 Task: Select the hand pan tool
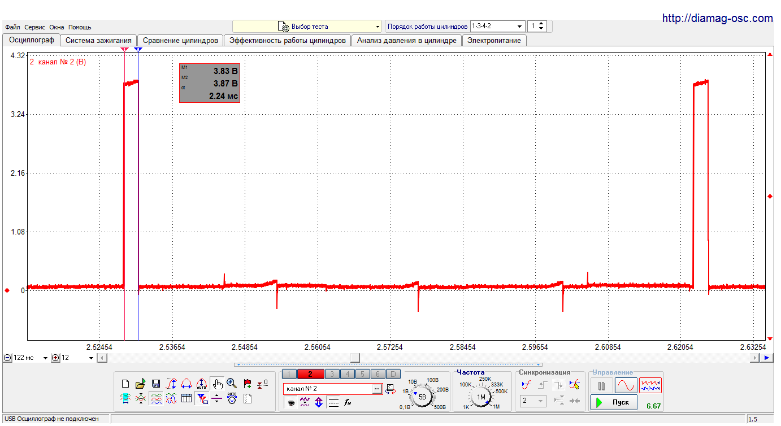[217, 384]
